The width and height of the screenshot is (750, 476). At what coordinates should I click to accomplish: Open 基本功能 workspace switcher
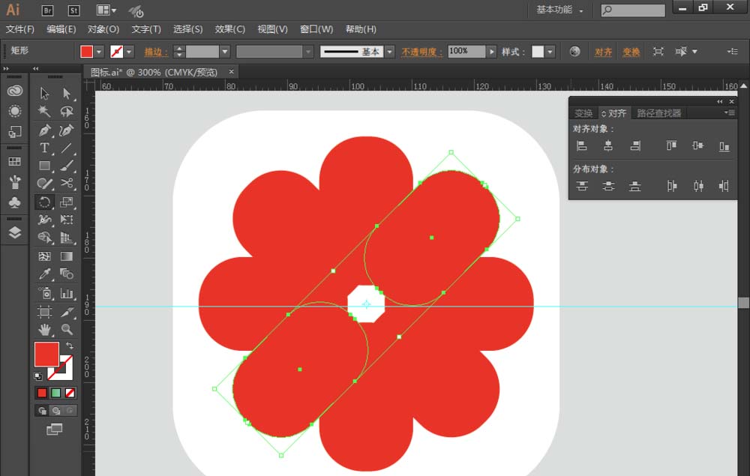click(x=559, y=10)
